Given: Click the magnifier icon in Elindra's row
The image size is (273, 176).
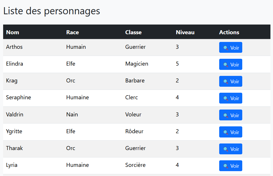Looking at the screenshot, I should click(226, 65).
